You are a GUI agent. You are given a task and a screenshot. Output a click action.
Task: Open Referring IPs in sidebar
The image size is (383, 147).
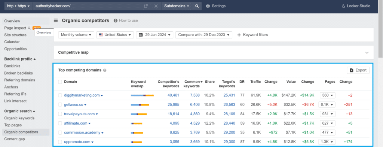pos(15,94)
